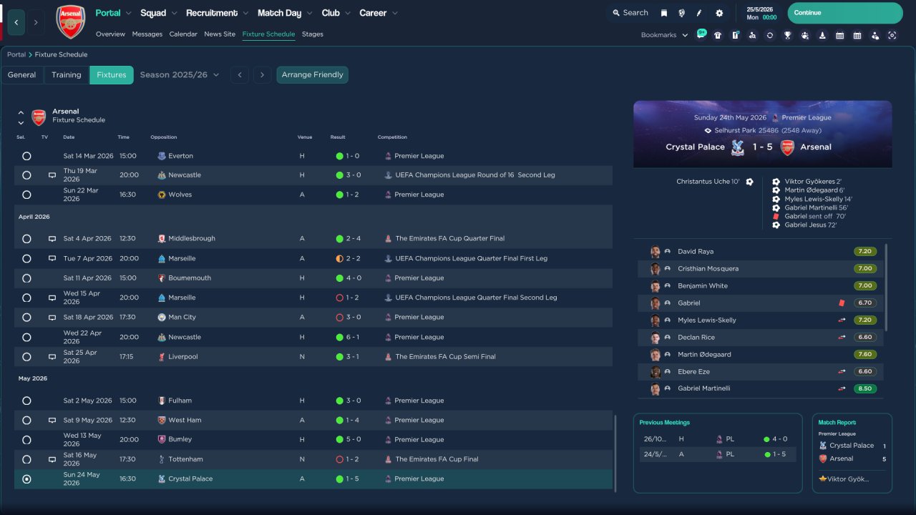The width and height of the screenshot is (916, 515).
Task: Click the Wolves club badge
Action: (x=162, y=195)
